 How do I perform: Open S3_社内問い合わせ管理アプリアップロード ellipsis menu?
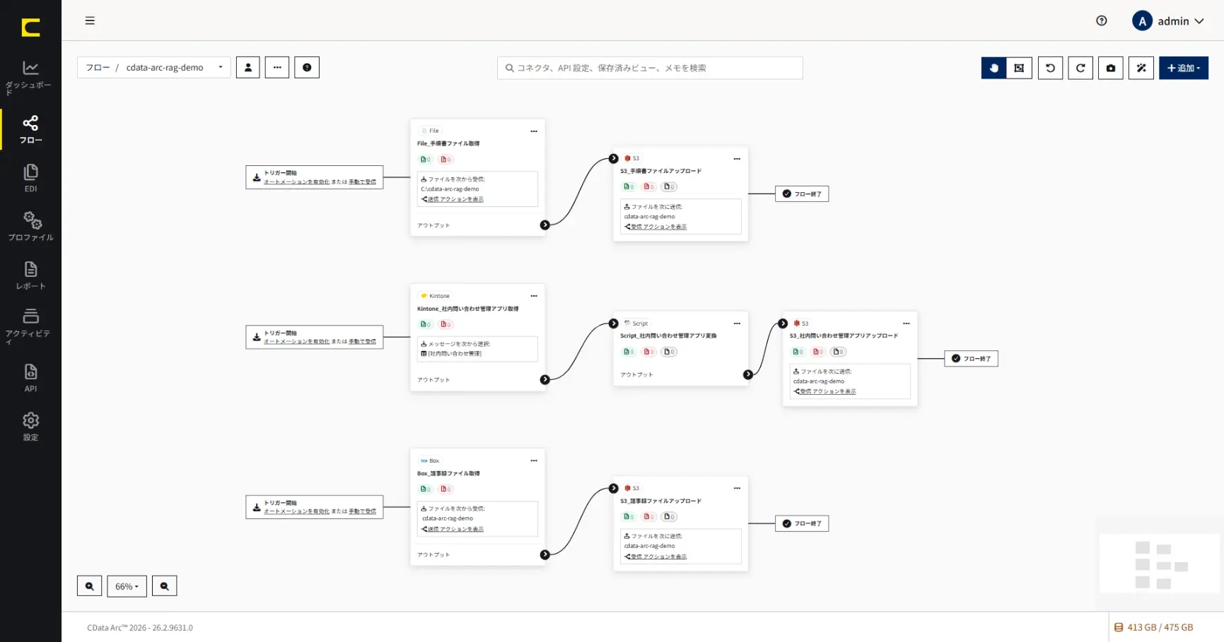[906, 323]
